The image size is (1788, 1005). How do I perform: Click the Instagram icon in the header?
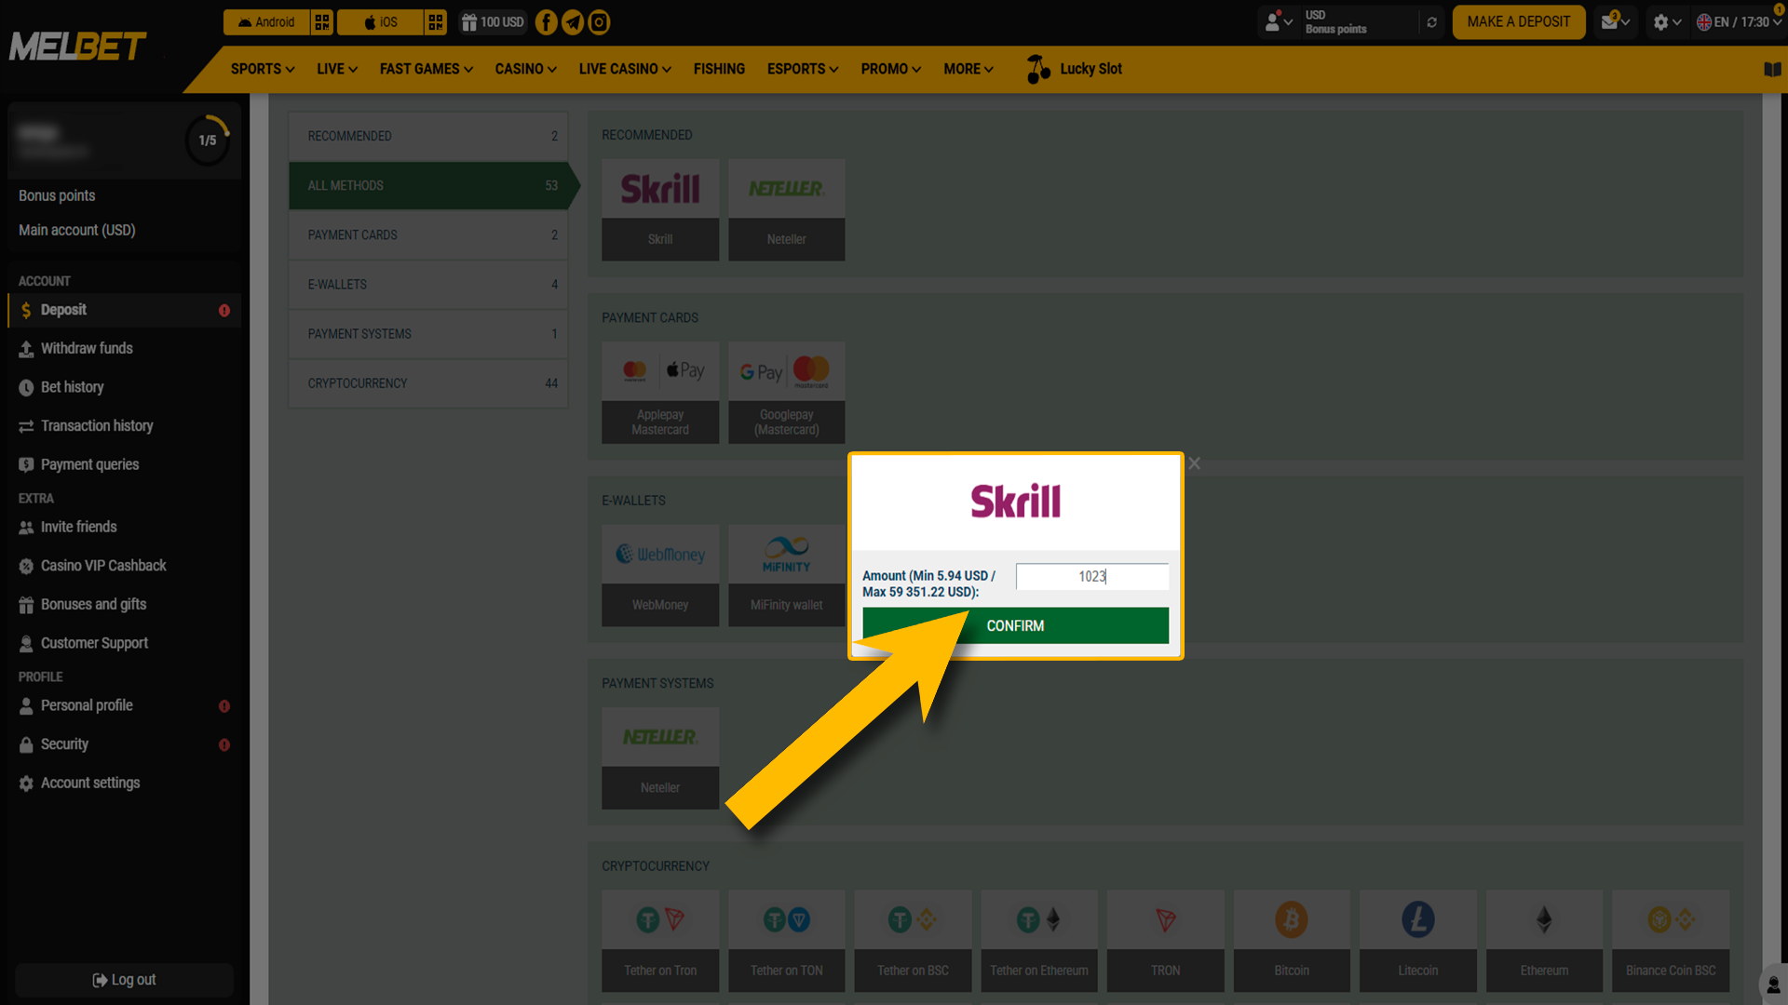click(599, 21)
